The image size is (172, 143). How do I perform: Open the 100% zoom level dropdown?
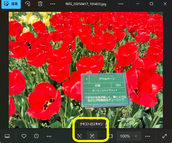pyautogui.click(x=129, y=136)
